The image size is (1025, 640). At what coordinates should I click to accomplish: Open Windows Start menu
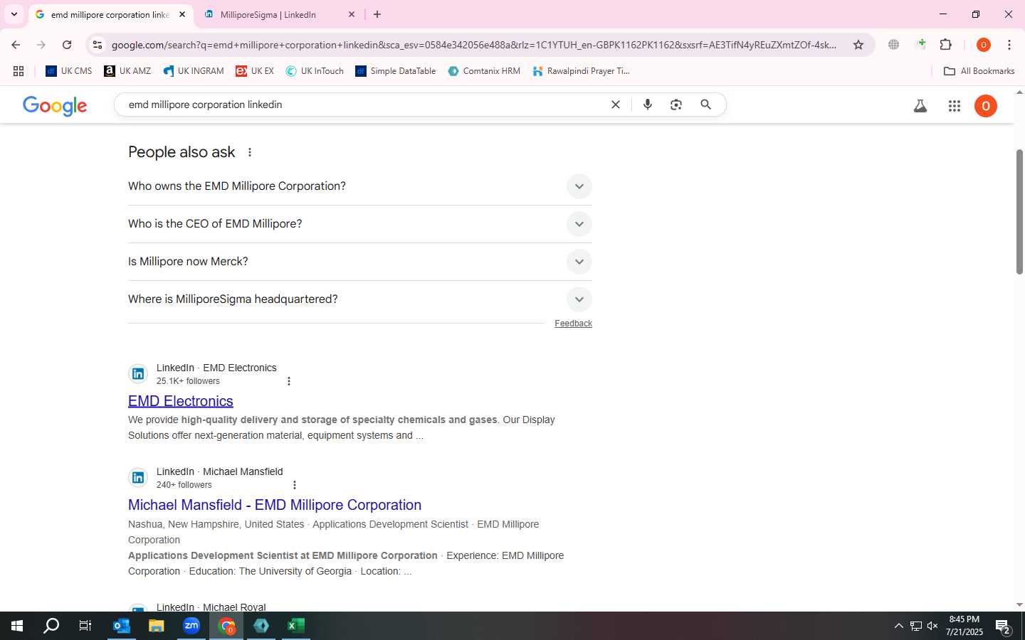(x=17, y=626)
